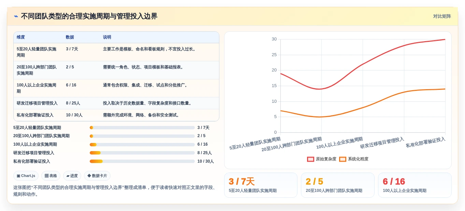Select the 表格 tag chip
Viewport: 465px width, 211px height.
tap(51, 176)
